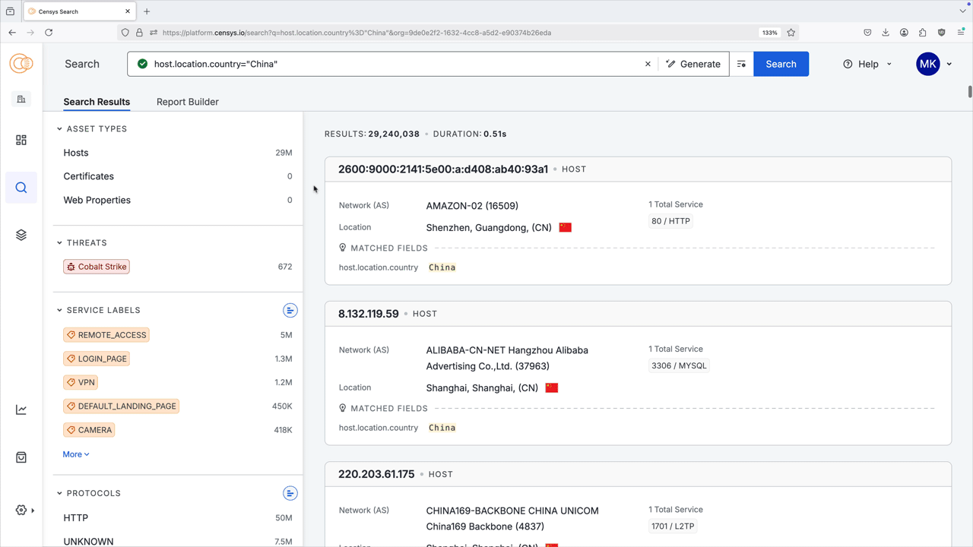Open Protocols report chart icon
Image resolution: width=973 pixels, height=547 pixels.
(290, 493)
